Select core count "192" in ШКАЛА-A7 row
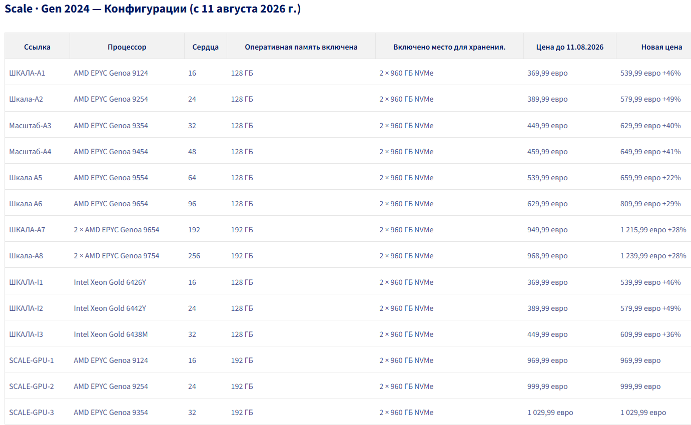Viewport: 691px width, 425px height. tap(194, 230)
